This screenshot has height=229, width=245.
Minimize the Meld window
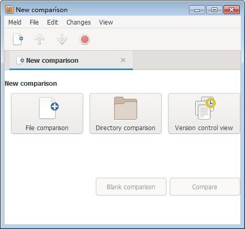point(197,10)
